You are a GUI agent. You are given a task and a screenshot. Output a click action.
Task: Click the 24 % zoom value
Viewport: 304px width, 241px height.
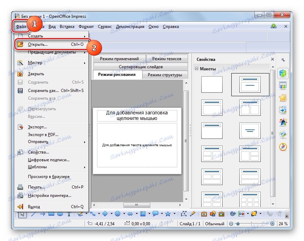283,224
